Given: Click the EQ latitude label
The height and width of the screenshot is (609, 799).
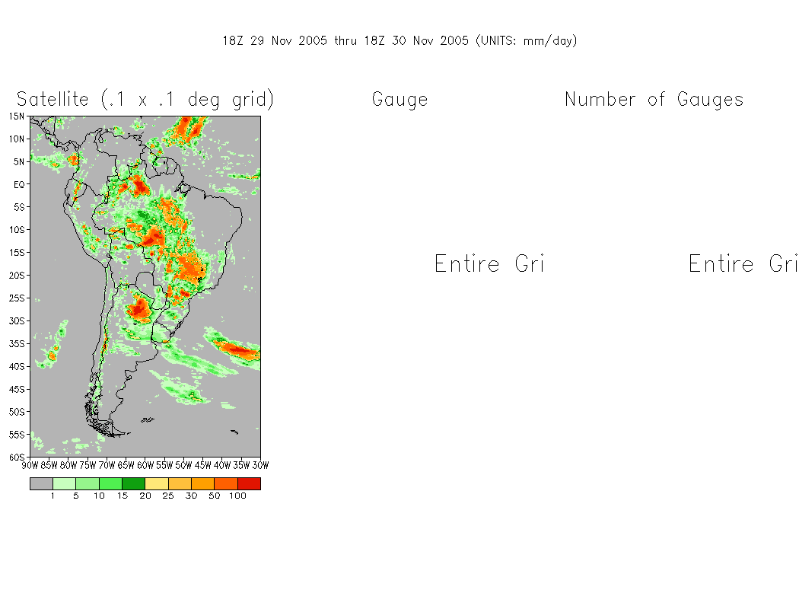Looking at the screenshot, I should coord(19,184).
